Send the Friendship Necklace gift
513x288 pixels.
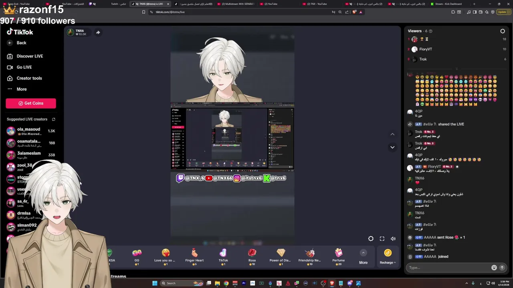pyautogui.click(x=309, y=256)
